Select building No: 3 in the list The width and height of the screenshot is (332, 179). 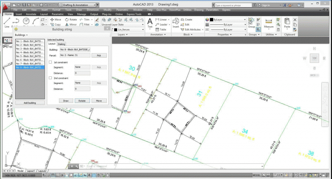point(30,49)
